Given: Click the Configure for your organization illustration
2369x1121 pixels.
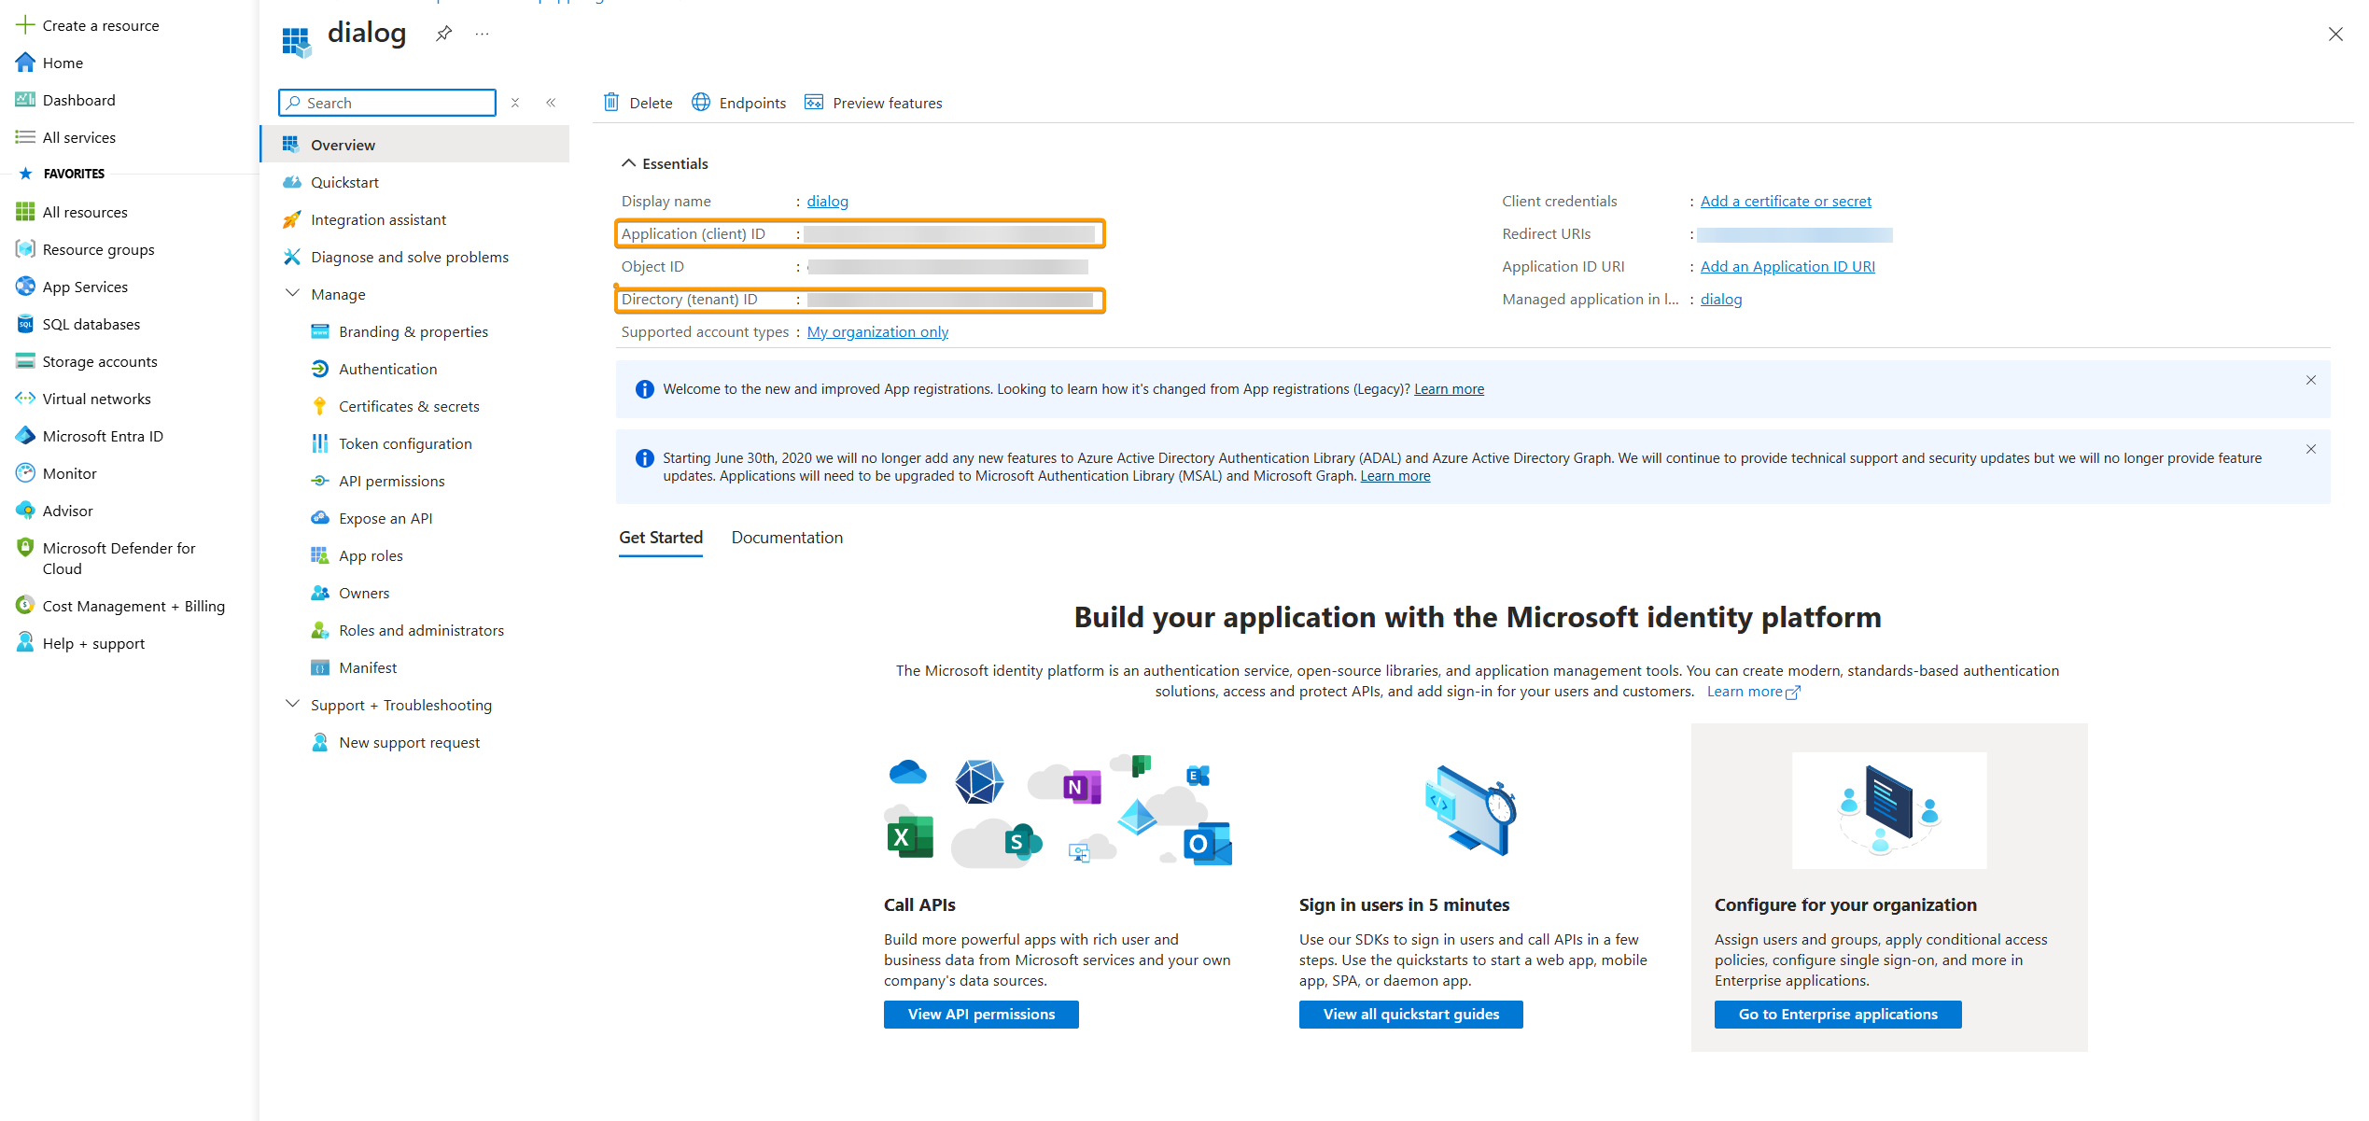Looking at the screenshot, I should pos(1889,810).
